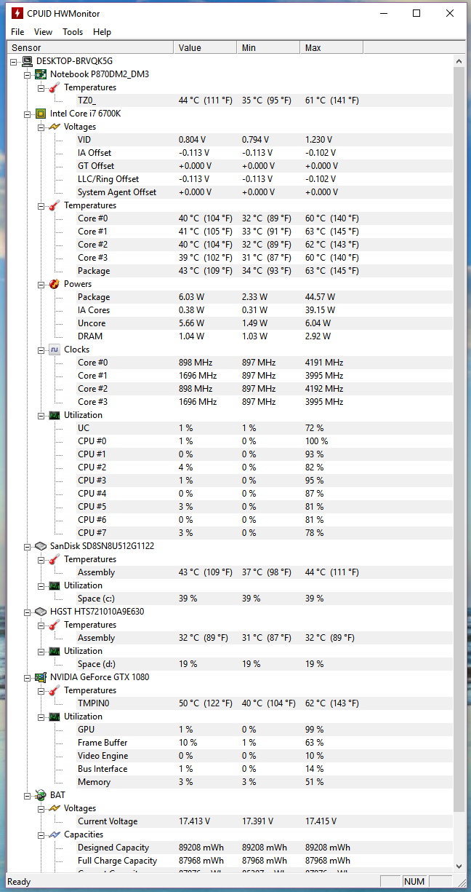
Task: Collapse the BAT node expander
Action: click(x=28, y=795)
